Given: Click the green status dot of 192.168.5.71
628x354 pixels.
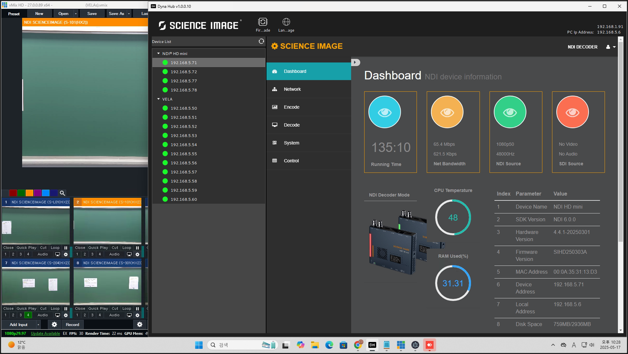Looking at the screenshot, I should click(x=165, y=62).
